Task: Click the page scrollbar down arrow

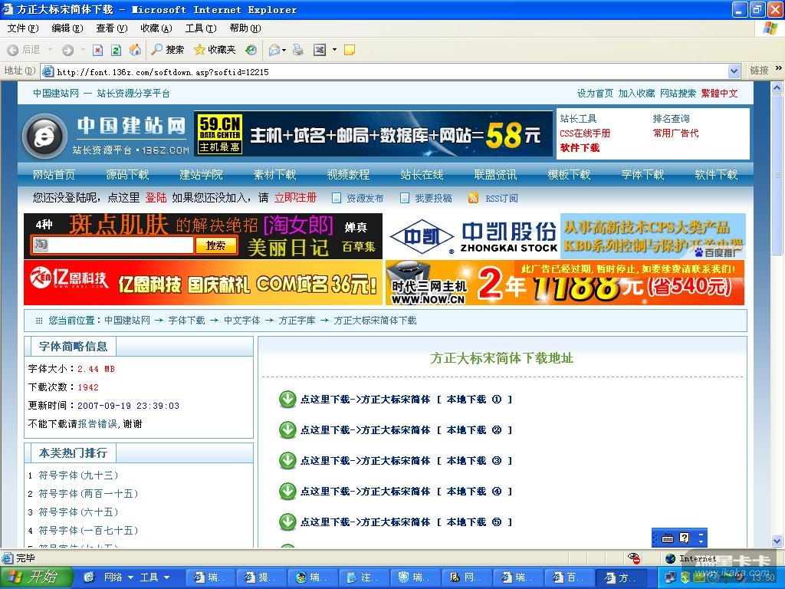Action: (777, 541)
